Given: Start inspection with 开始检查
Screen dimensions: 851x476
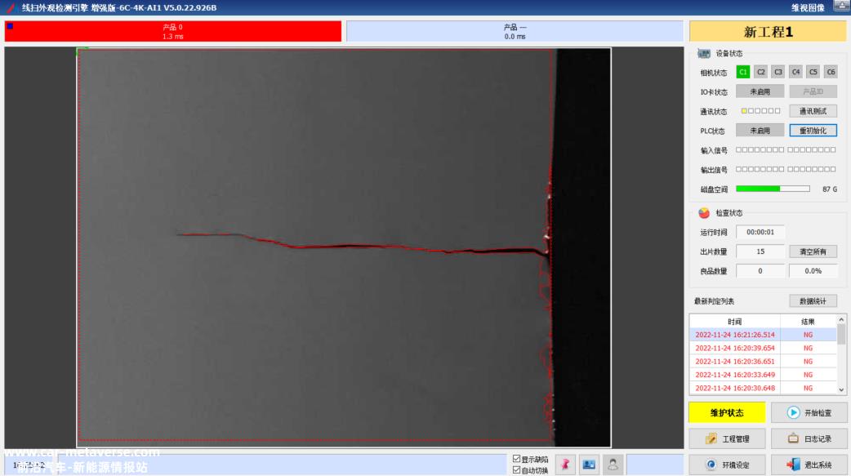Looking at the screenshot, I should [809, 412].
